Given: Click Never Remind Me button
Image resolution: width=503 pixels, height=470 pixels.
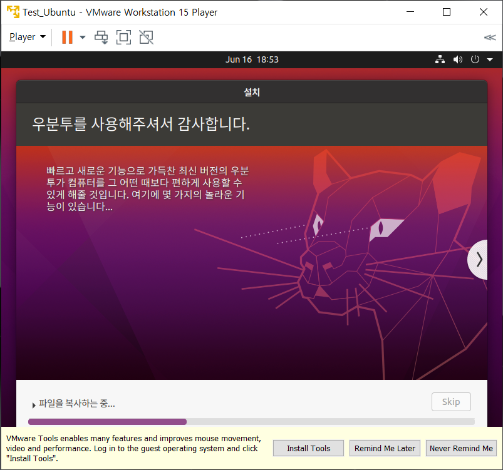Looking at the screenshot, I should [x=461, y=448].
